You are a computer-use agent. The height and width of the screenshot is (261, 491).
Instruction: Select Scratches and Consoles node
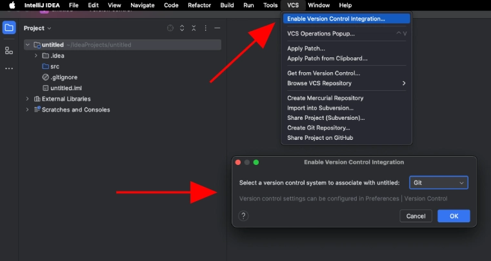point(72,110)
